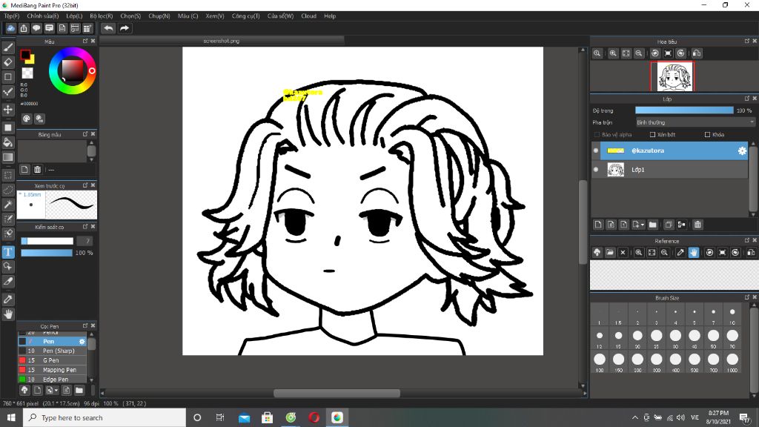Screen dimensions: 759x427
Task: Open the @kazutora layer settings gear
Action: [742, 150]
